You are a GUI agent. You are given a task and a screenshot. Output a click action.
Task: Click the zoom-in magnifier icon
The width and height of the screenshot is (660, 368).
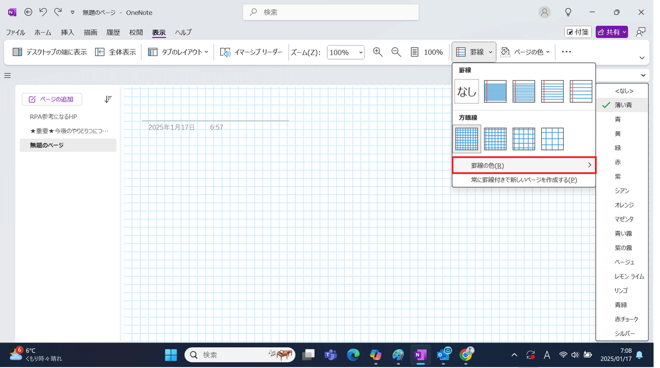(x=377, y=52)
